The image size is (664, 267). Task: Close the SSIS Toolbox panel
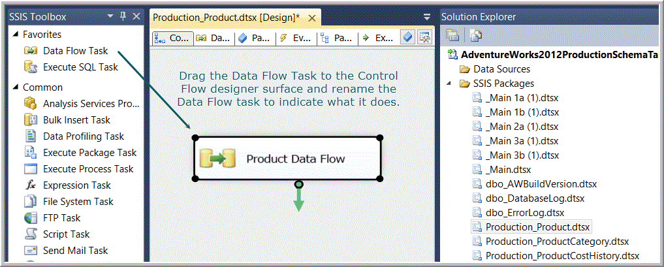coord(136,16)
